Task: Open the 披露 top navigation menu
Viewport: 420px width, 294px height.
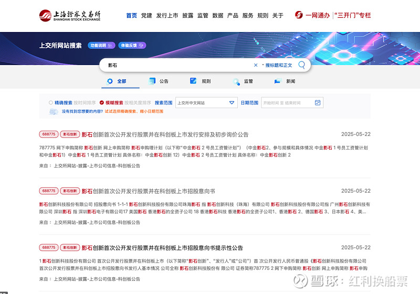Action: point(187,16)
